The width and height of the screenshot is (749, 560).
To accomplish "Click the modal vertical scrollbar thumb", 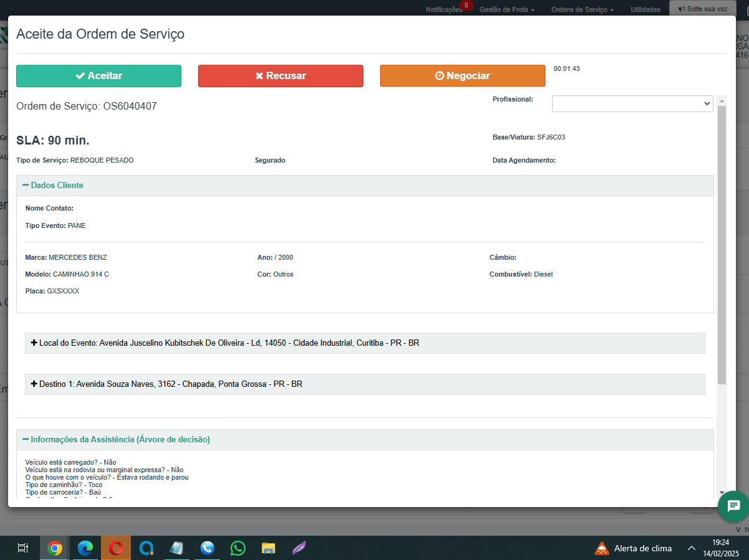I will click(x=722, y=244).
